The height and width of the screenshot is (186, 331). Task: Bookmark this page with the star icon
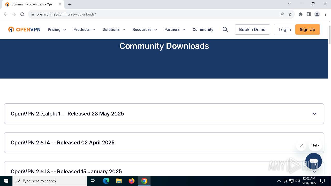pyautogui.click(x=290, y=14)
